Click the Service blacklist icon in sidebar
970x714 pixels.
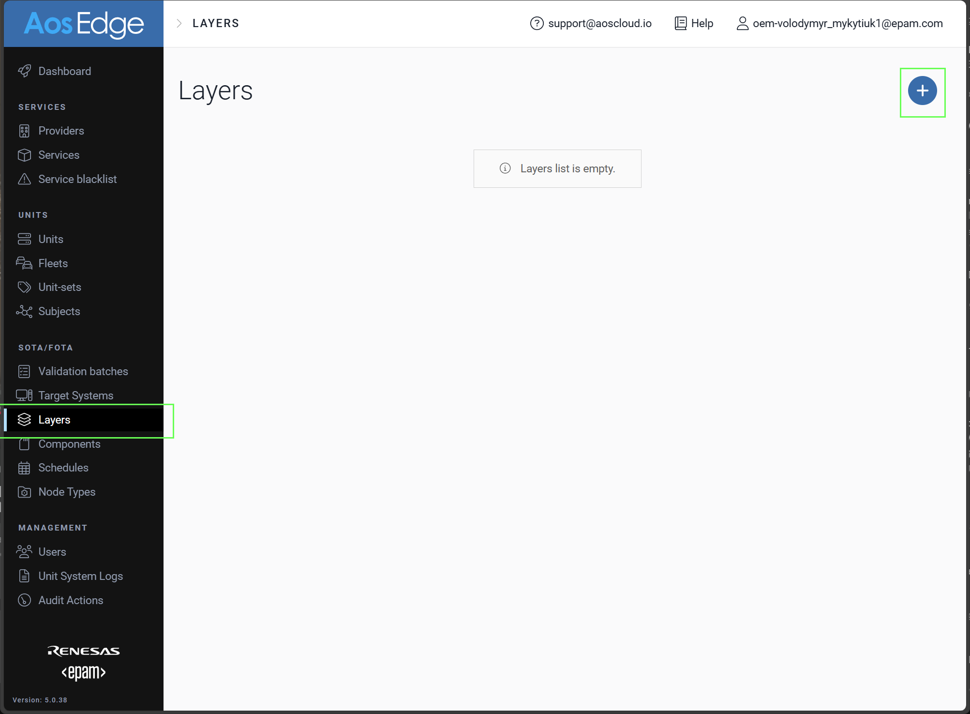[x=25, y=179]
